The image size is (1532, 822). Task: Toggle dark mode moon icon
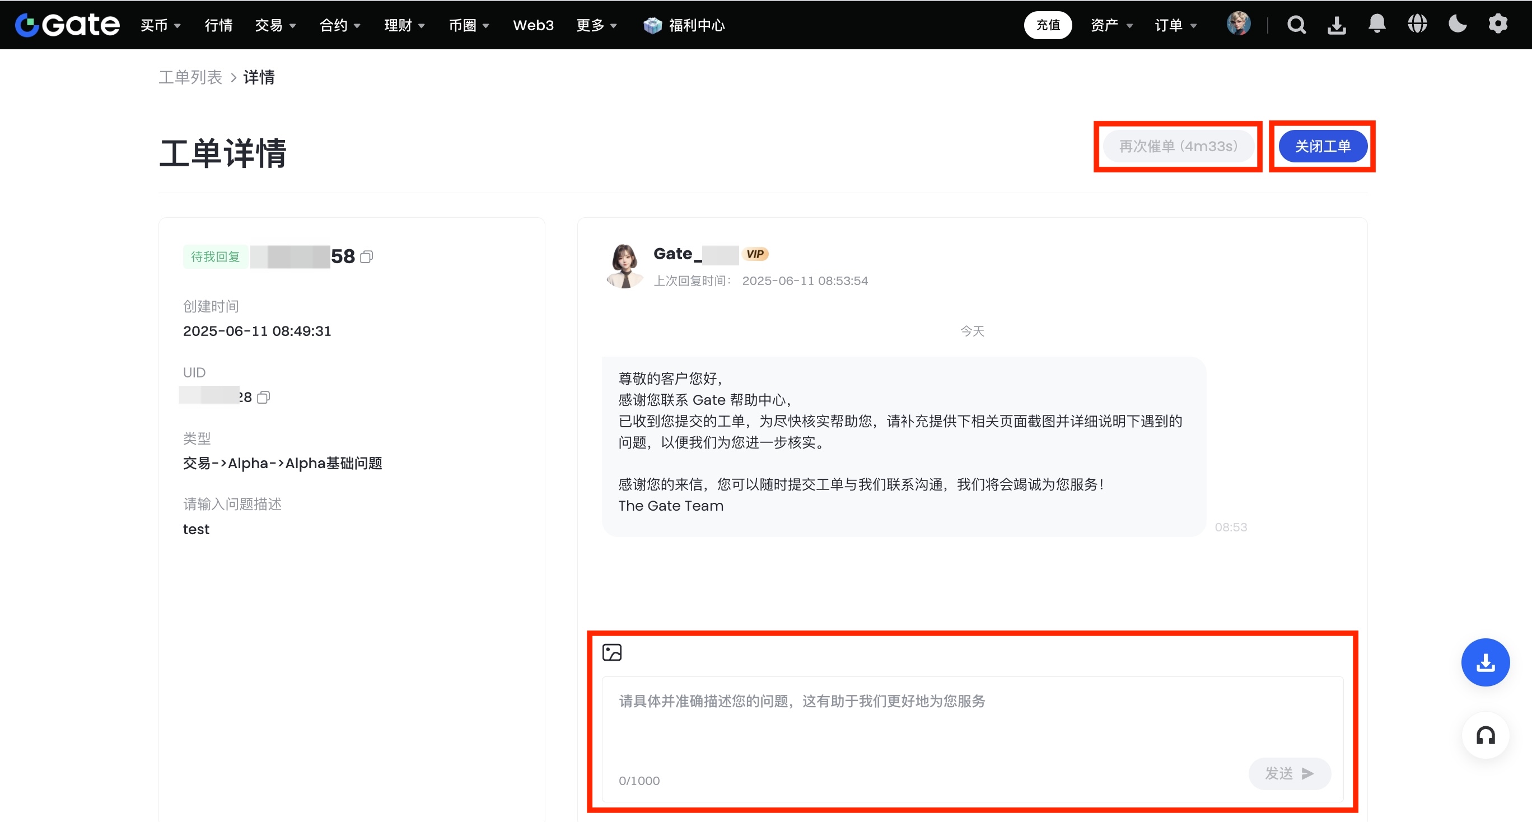point(1457,24)
